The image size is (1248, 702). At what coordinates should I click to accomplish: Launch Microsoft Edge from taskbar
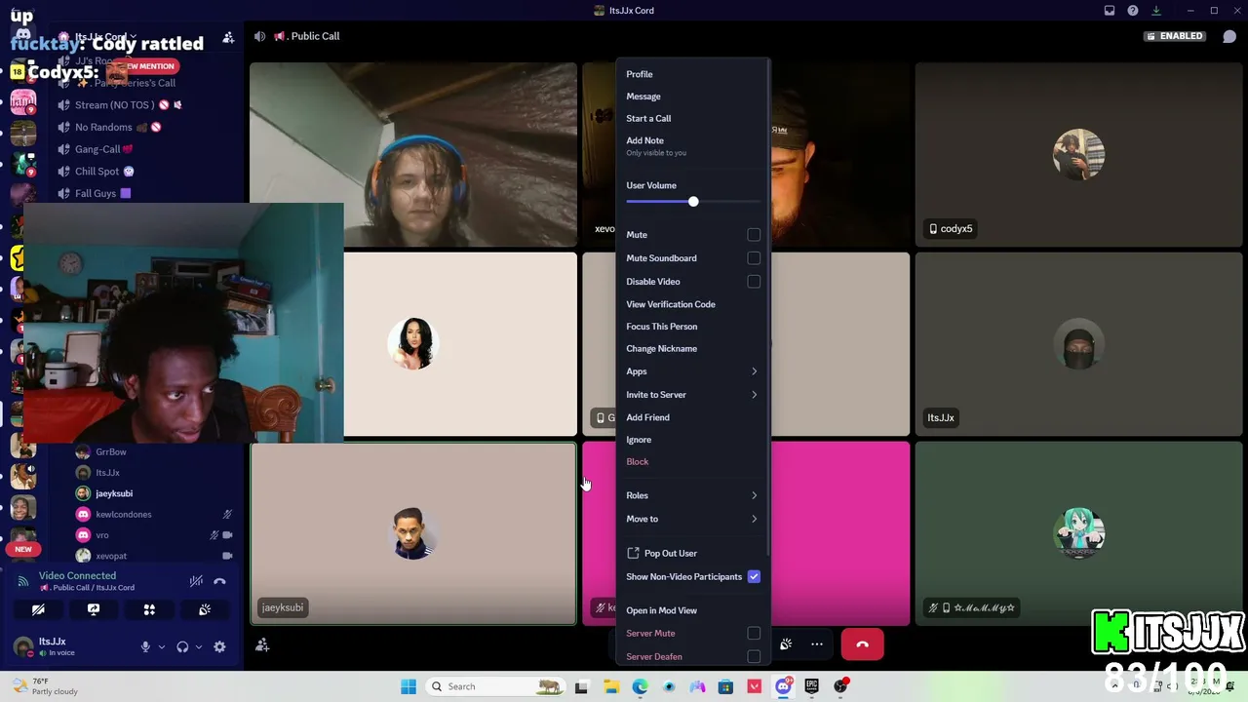click(x=640, y=686)
